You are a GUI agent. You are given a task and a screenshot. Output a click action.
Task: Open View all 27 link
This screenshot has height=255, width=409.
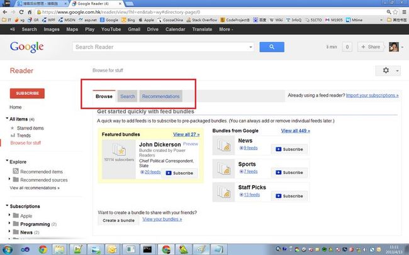pos(186,134)
